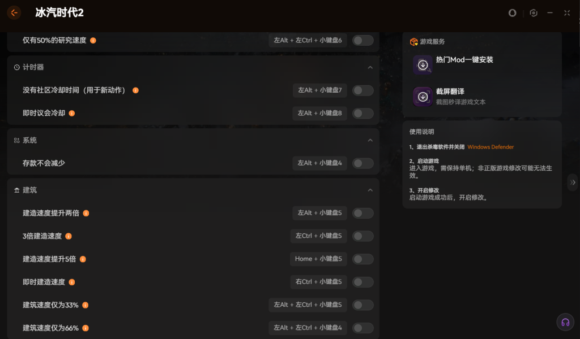Image resolution: width=580 pixels, height=339 pixels.
Task: Open the user profile icon in title bar
Action: pyautogui.click(x=513, y=13)
